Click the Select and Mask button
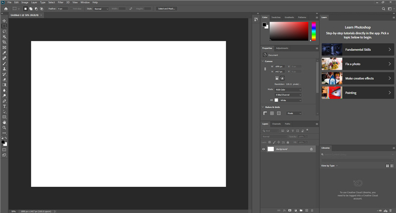This screenshot has width=396, height=213. tap(166, 8)
